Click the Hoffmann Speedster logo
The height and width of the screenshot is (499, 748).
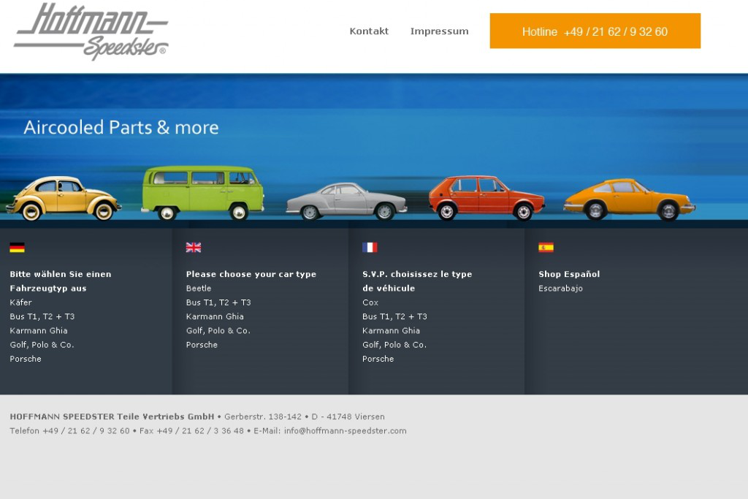click(91, 31)
